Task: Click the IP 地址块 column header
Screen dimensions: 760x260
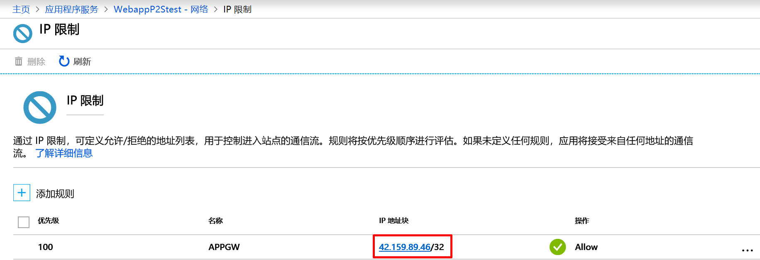Action: [x=393, y=221]
